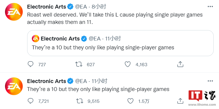This screenshot has height=109, width=219.
Task: Reply to the 'Roast well deserved' tweet
Action: click(x=30, y=64)
